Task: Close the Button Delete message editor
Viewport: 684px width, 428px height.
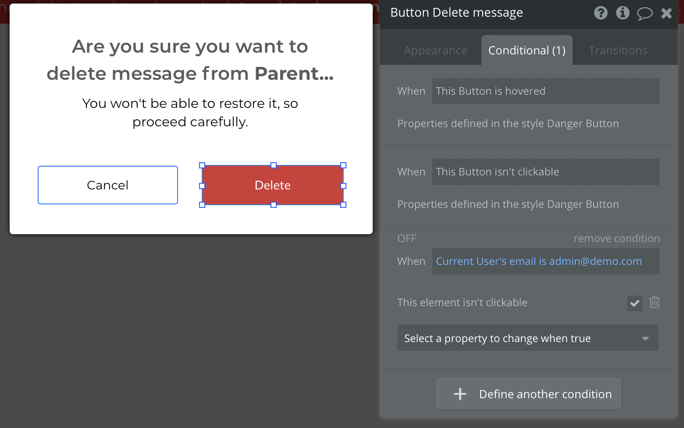Action: tap(666, 13)
